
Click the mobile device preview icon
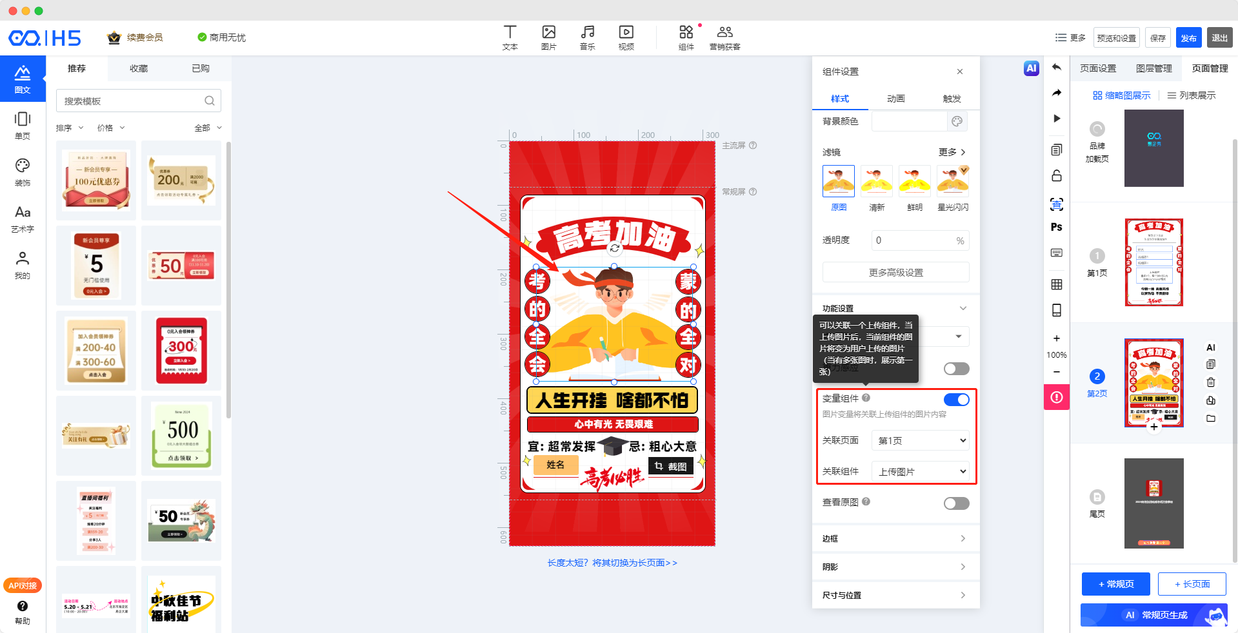coord(1057,310)
